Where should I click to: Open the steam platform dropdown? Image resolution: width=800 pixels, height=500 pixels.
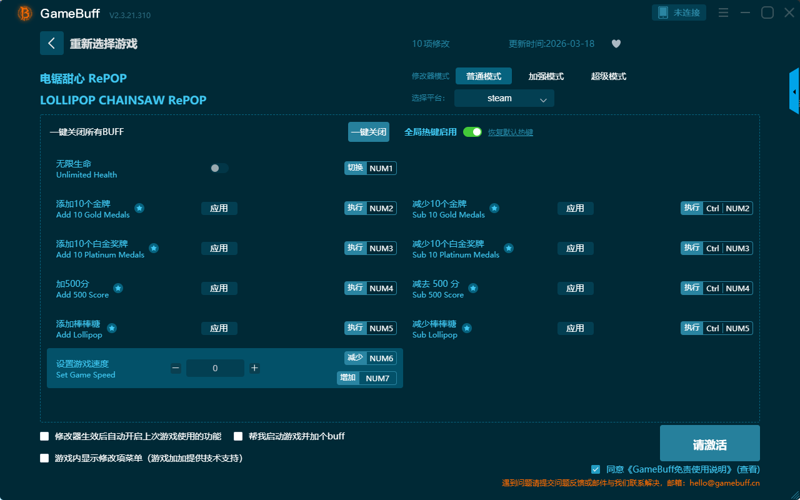click(504, 98)
